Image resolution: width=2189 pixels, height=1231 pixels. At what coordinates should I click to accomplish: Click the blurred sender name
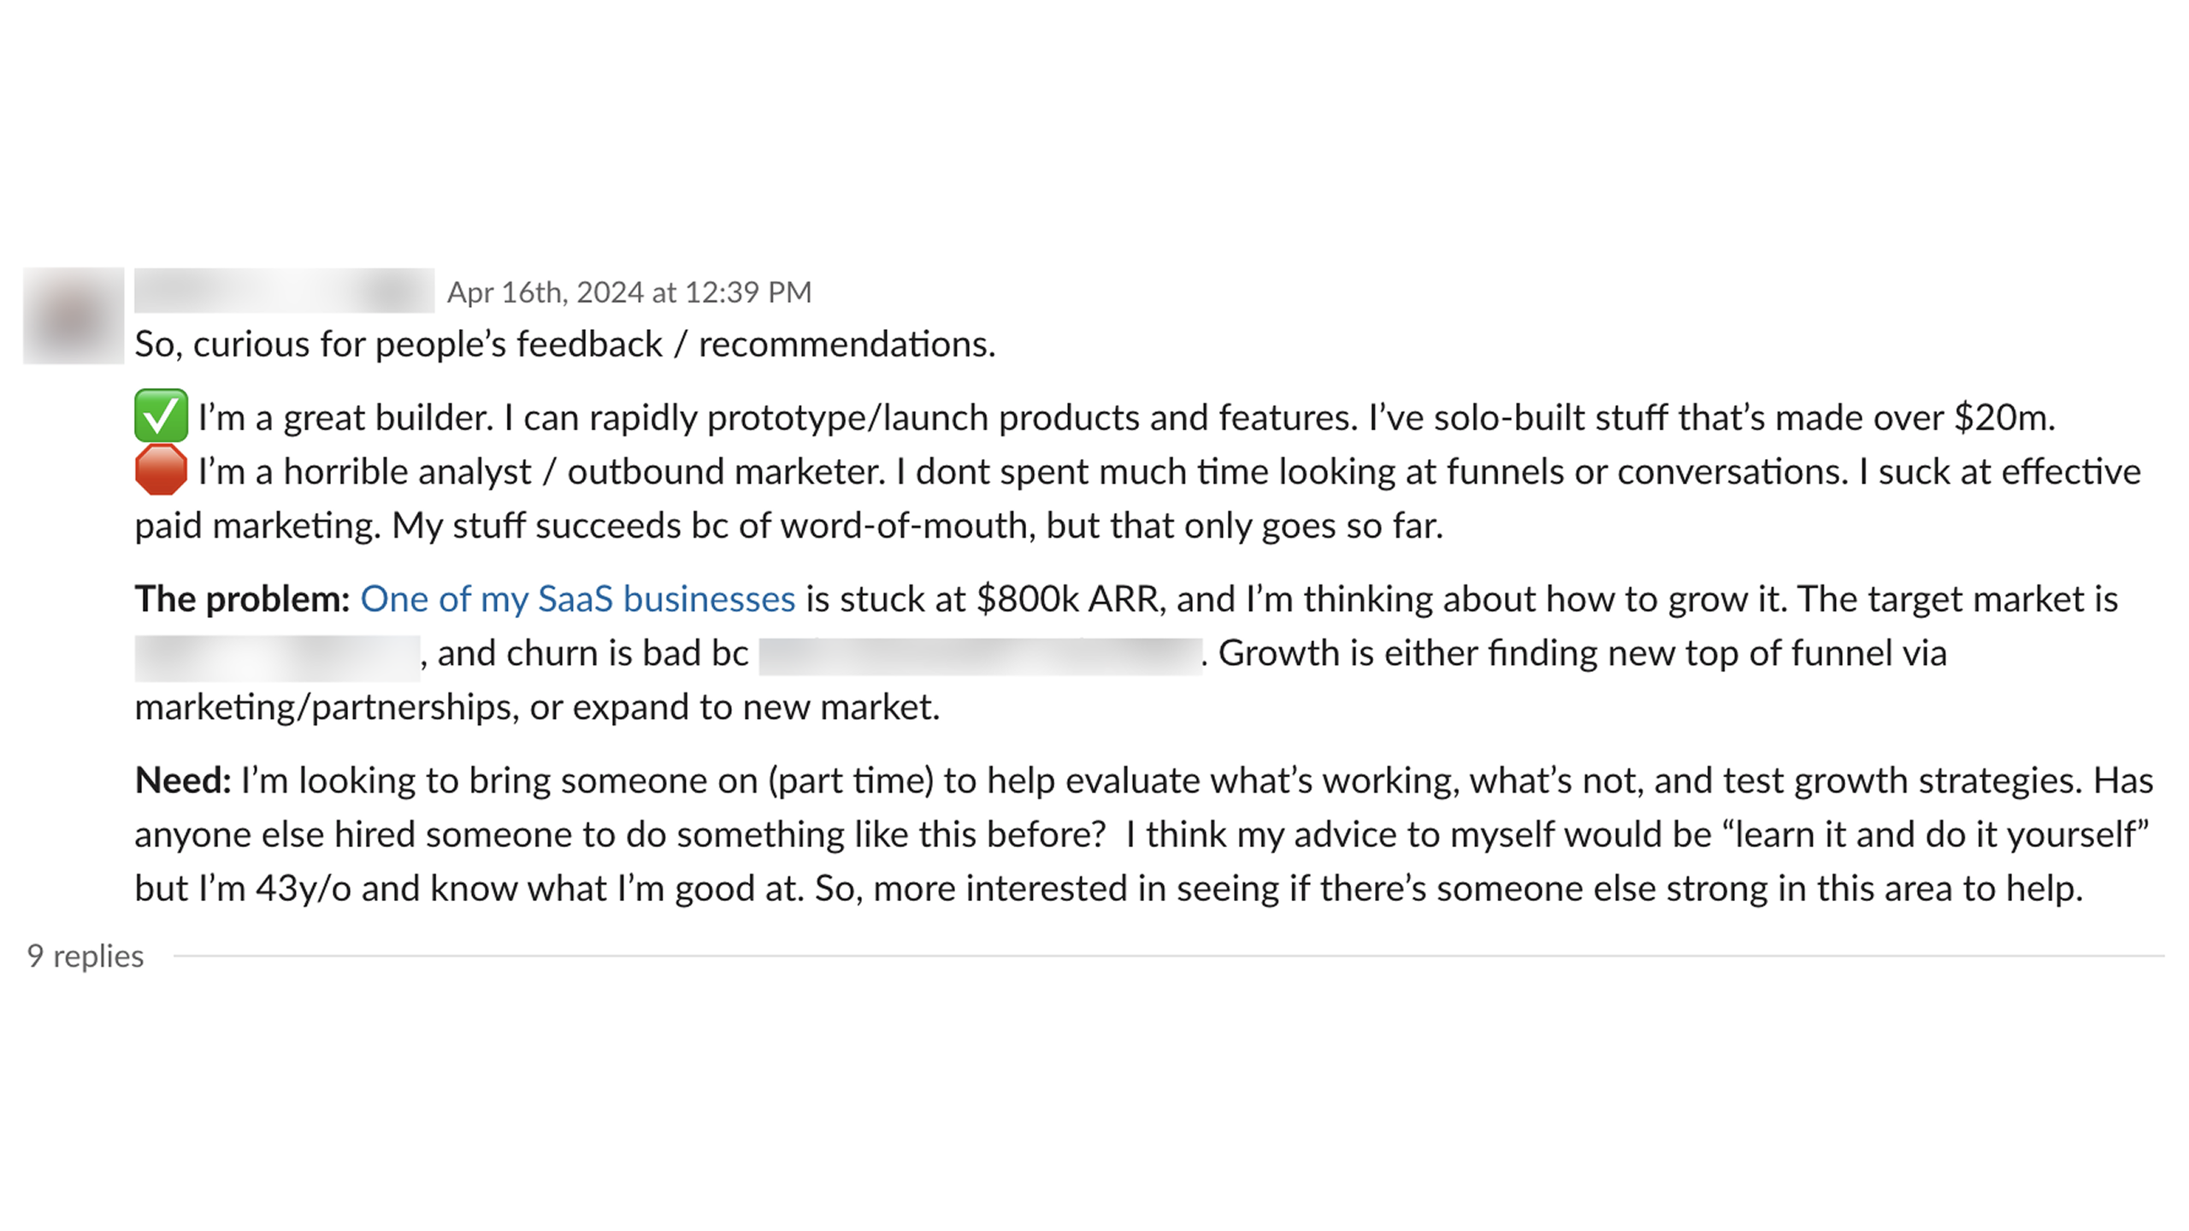[284, 291]
